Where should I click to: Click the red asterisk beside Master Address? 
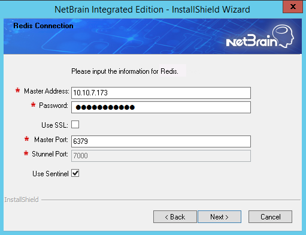[18, 91]
